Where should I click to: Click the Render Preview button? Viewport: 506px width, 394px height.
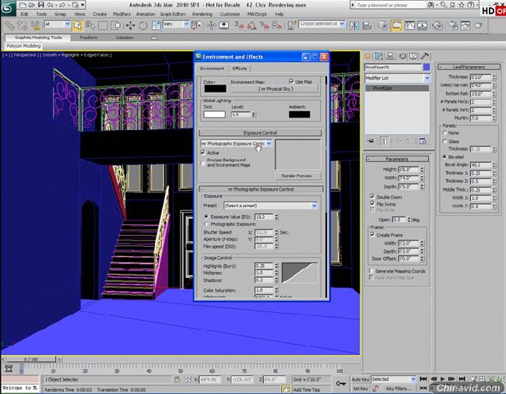[298, 175]
